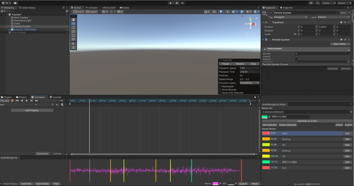Select the Rotate tool in scene toolbar

73,28
